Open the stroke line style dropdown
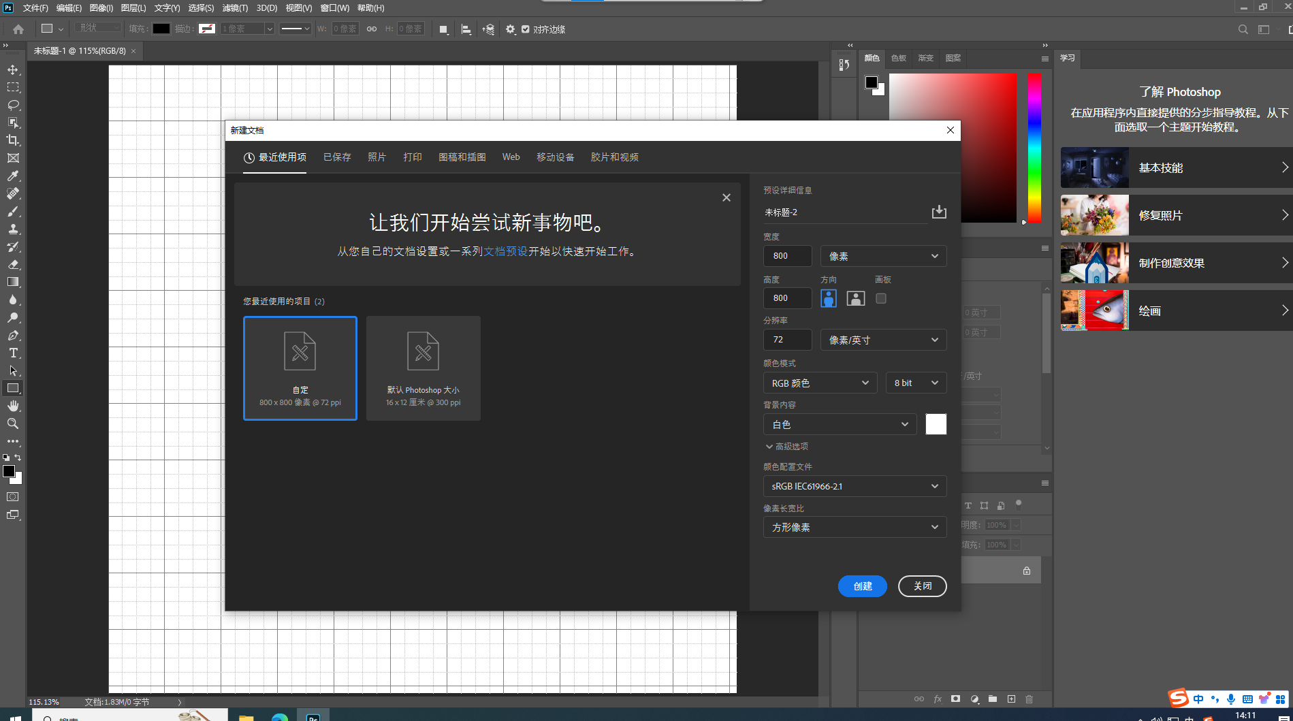The image size is (1293, 721). 296,29
